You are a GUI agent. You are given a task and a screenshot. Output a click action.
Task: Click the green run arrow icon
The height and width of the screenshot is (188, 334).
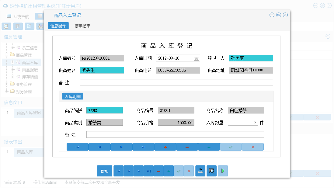click(223, 171)
